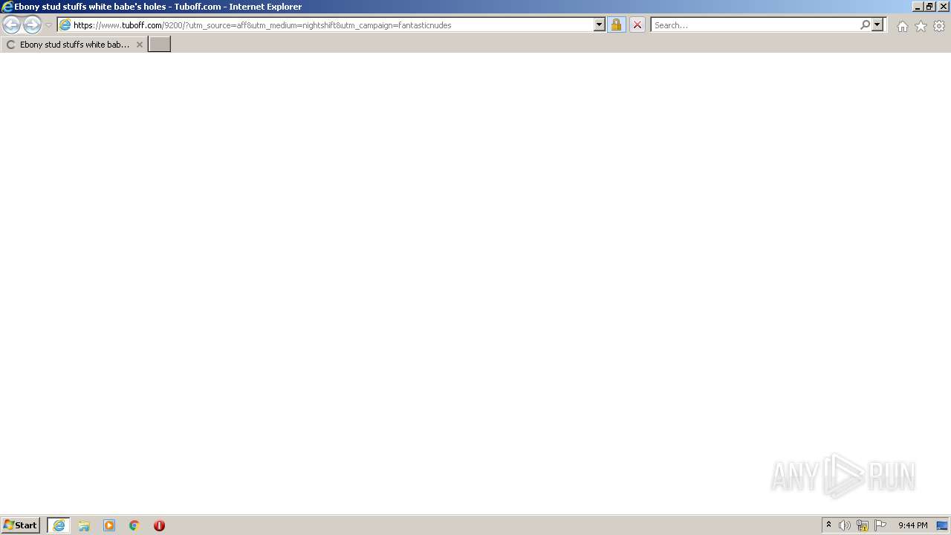Close the current browser tab
The image size is (951, 535).
tap(139, 45)
